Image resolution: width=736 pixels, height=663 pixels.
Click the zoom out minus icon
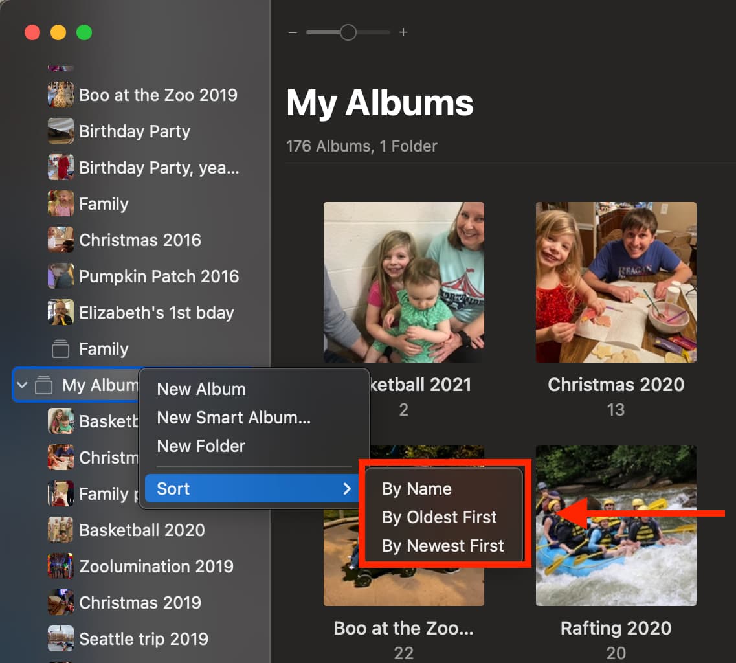pyautogui.click(x=293, y=32)
